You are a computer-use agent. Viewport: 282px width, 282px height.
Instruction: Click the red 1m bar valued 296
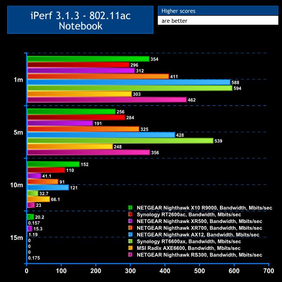point(78,65)
